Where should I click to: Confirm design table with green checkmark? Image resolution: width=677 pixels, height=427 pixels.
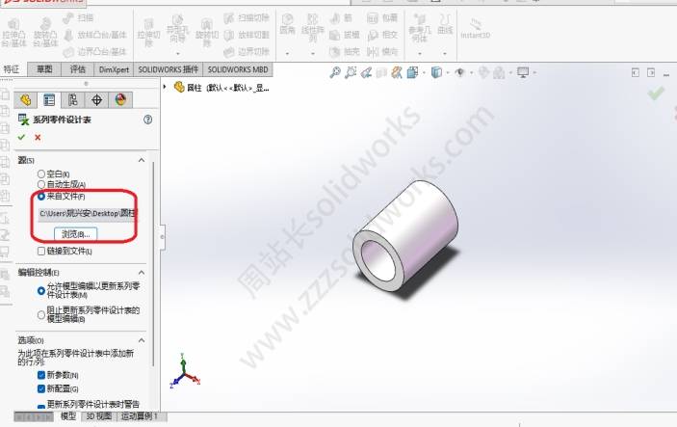[21, 137]
